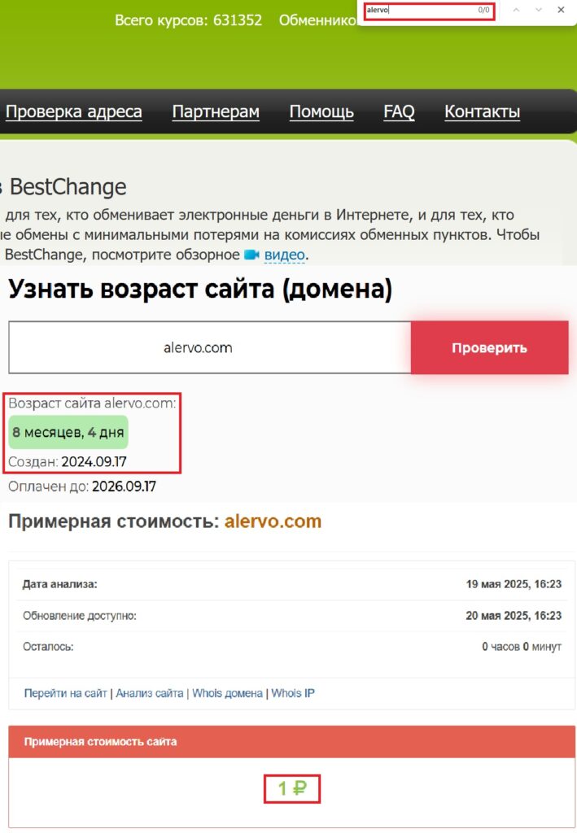Navigate to Контакты page
The height and width of the screenshot is (833, 577).
point(482,112)
